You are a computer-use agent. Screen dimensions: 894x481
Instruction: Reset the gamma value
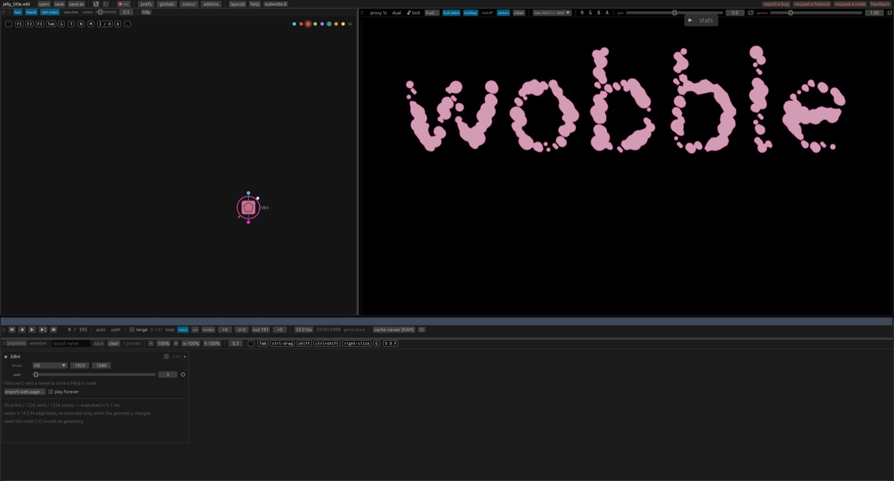point(890,13)
